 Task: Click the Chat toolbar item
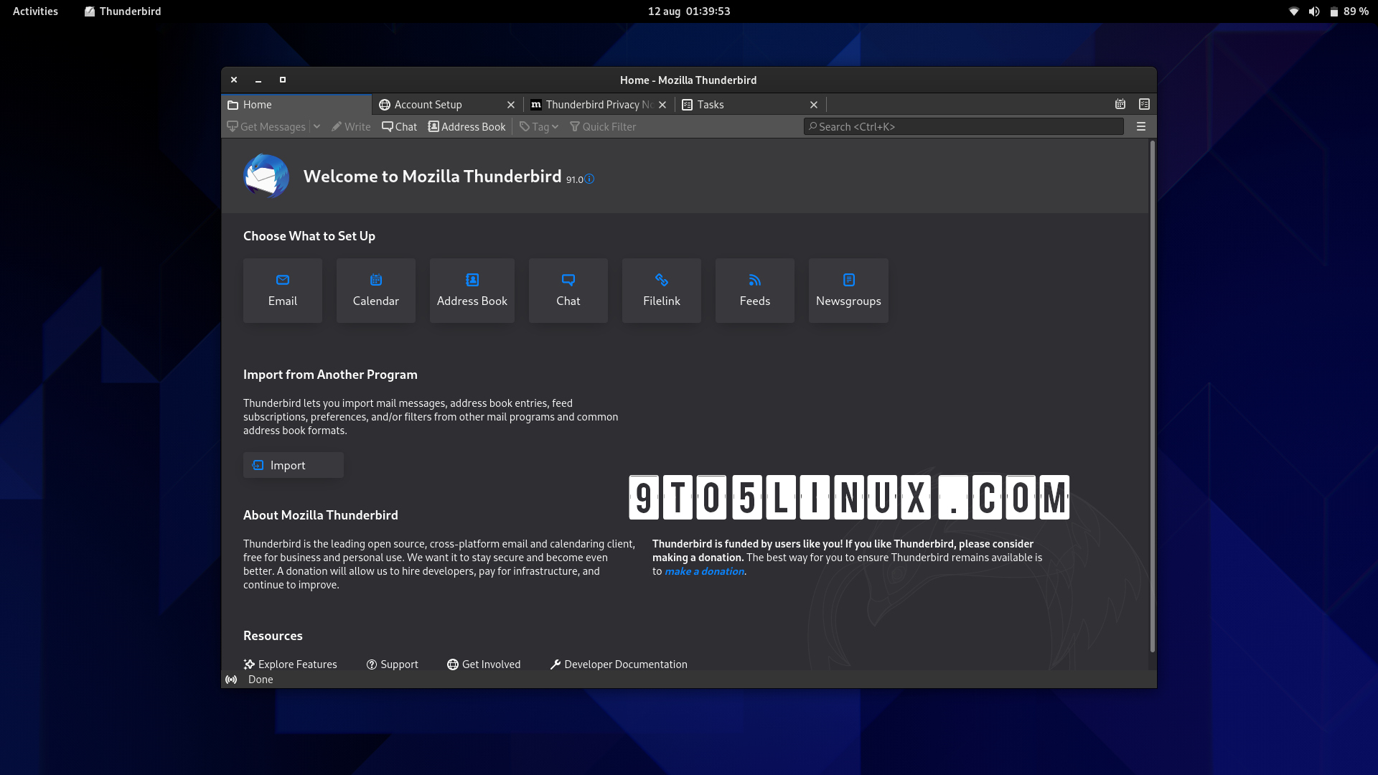[x=398, y=126]
